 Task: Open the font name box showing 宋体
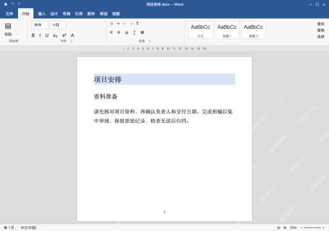[x=40, y=25]
